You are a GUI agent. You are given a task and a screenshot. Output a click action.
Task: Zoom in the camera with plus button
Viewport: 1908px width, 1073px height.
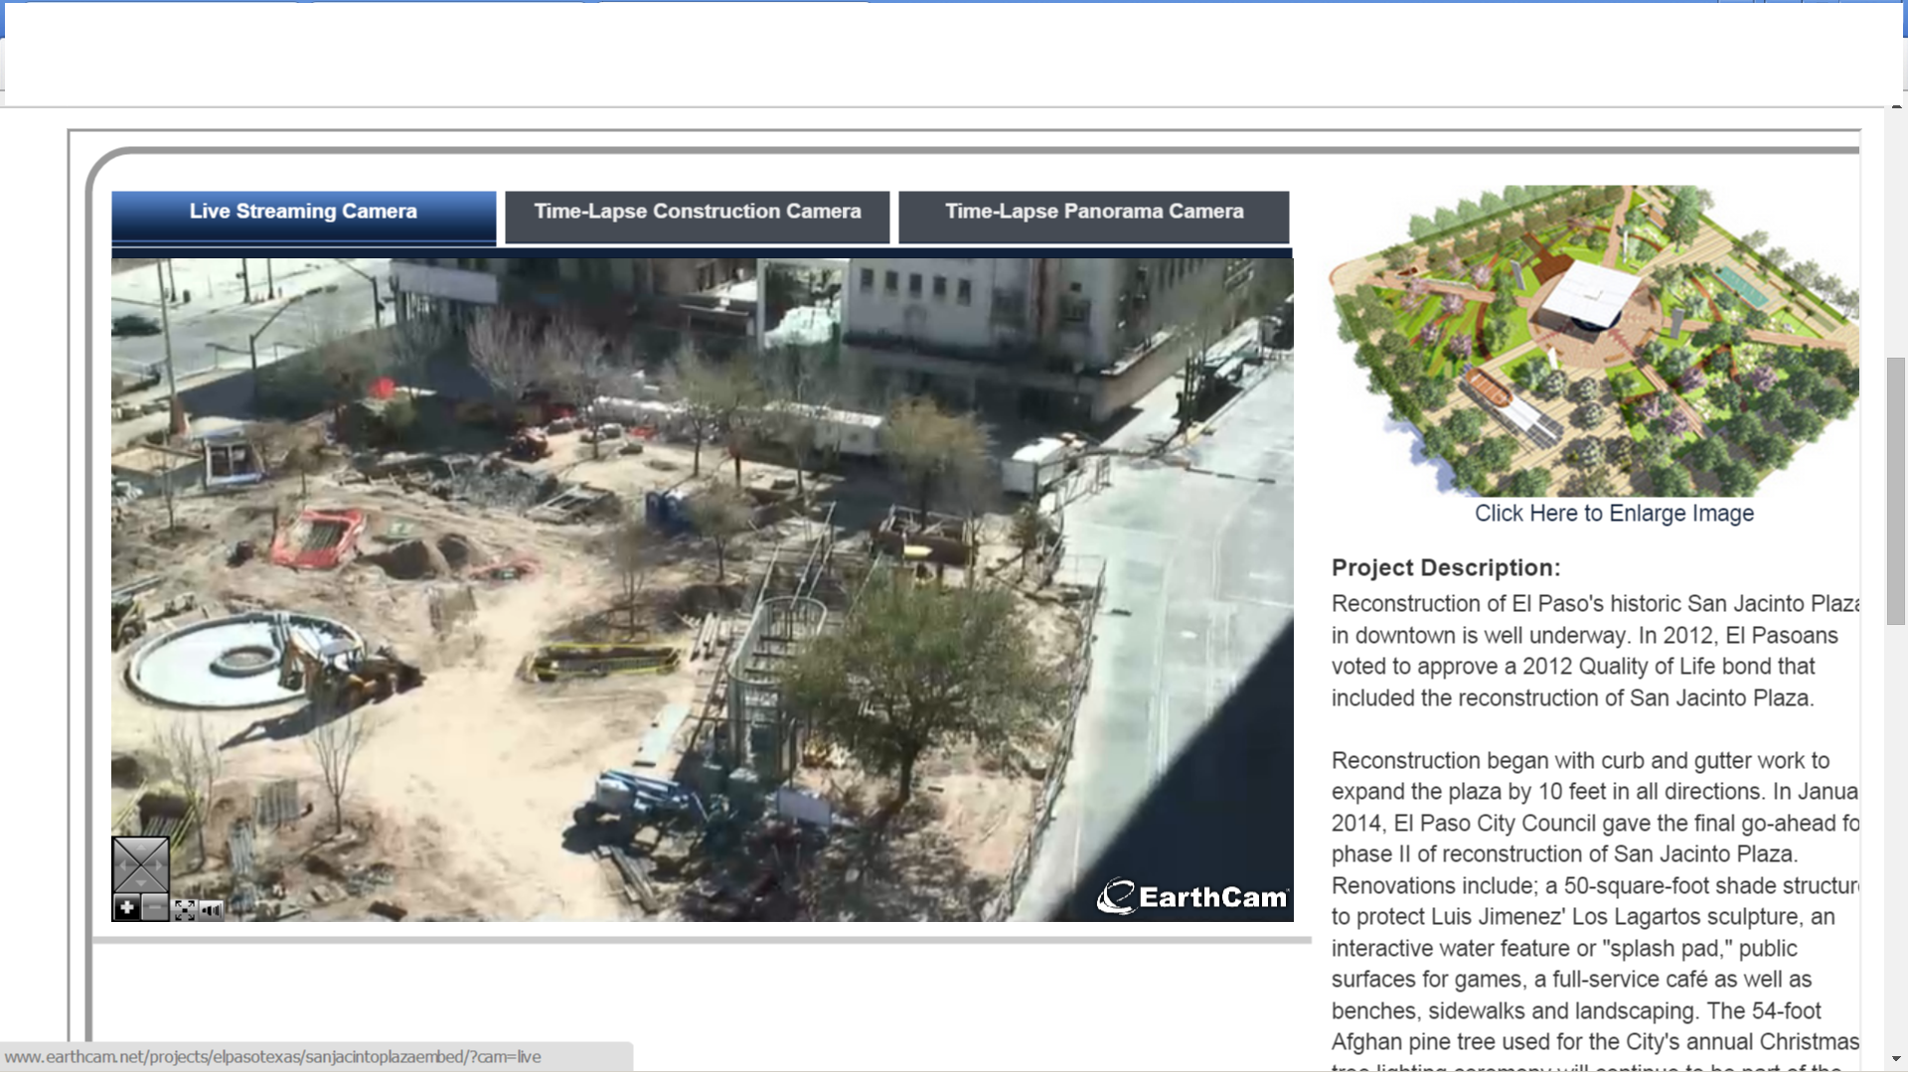pos(126,908)
